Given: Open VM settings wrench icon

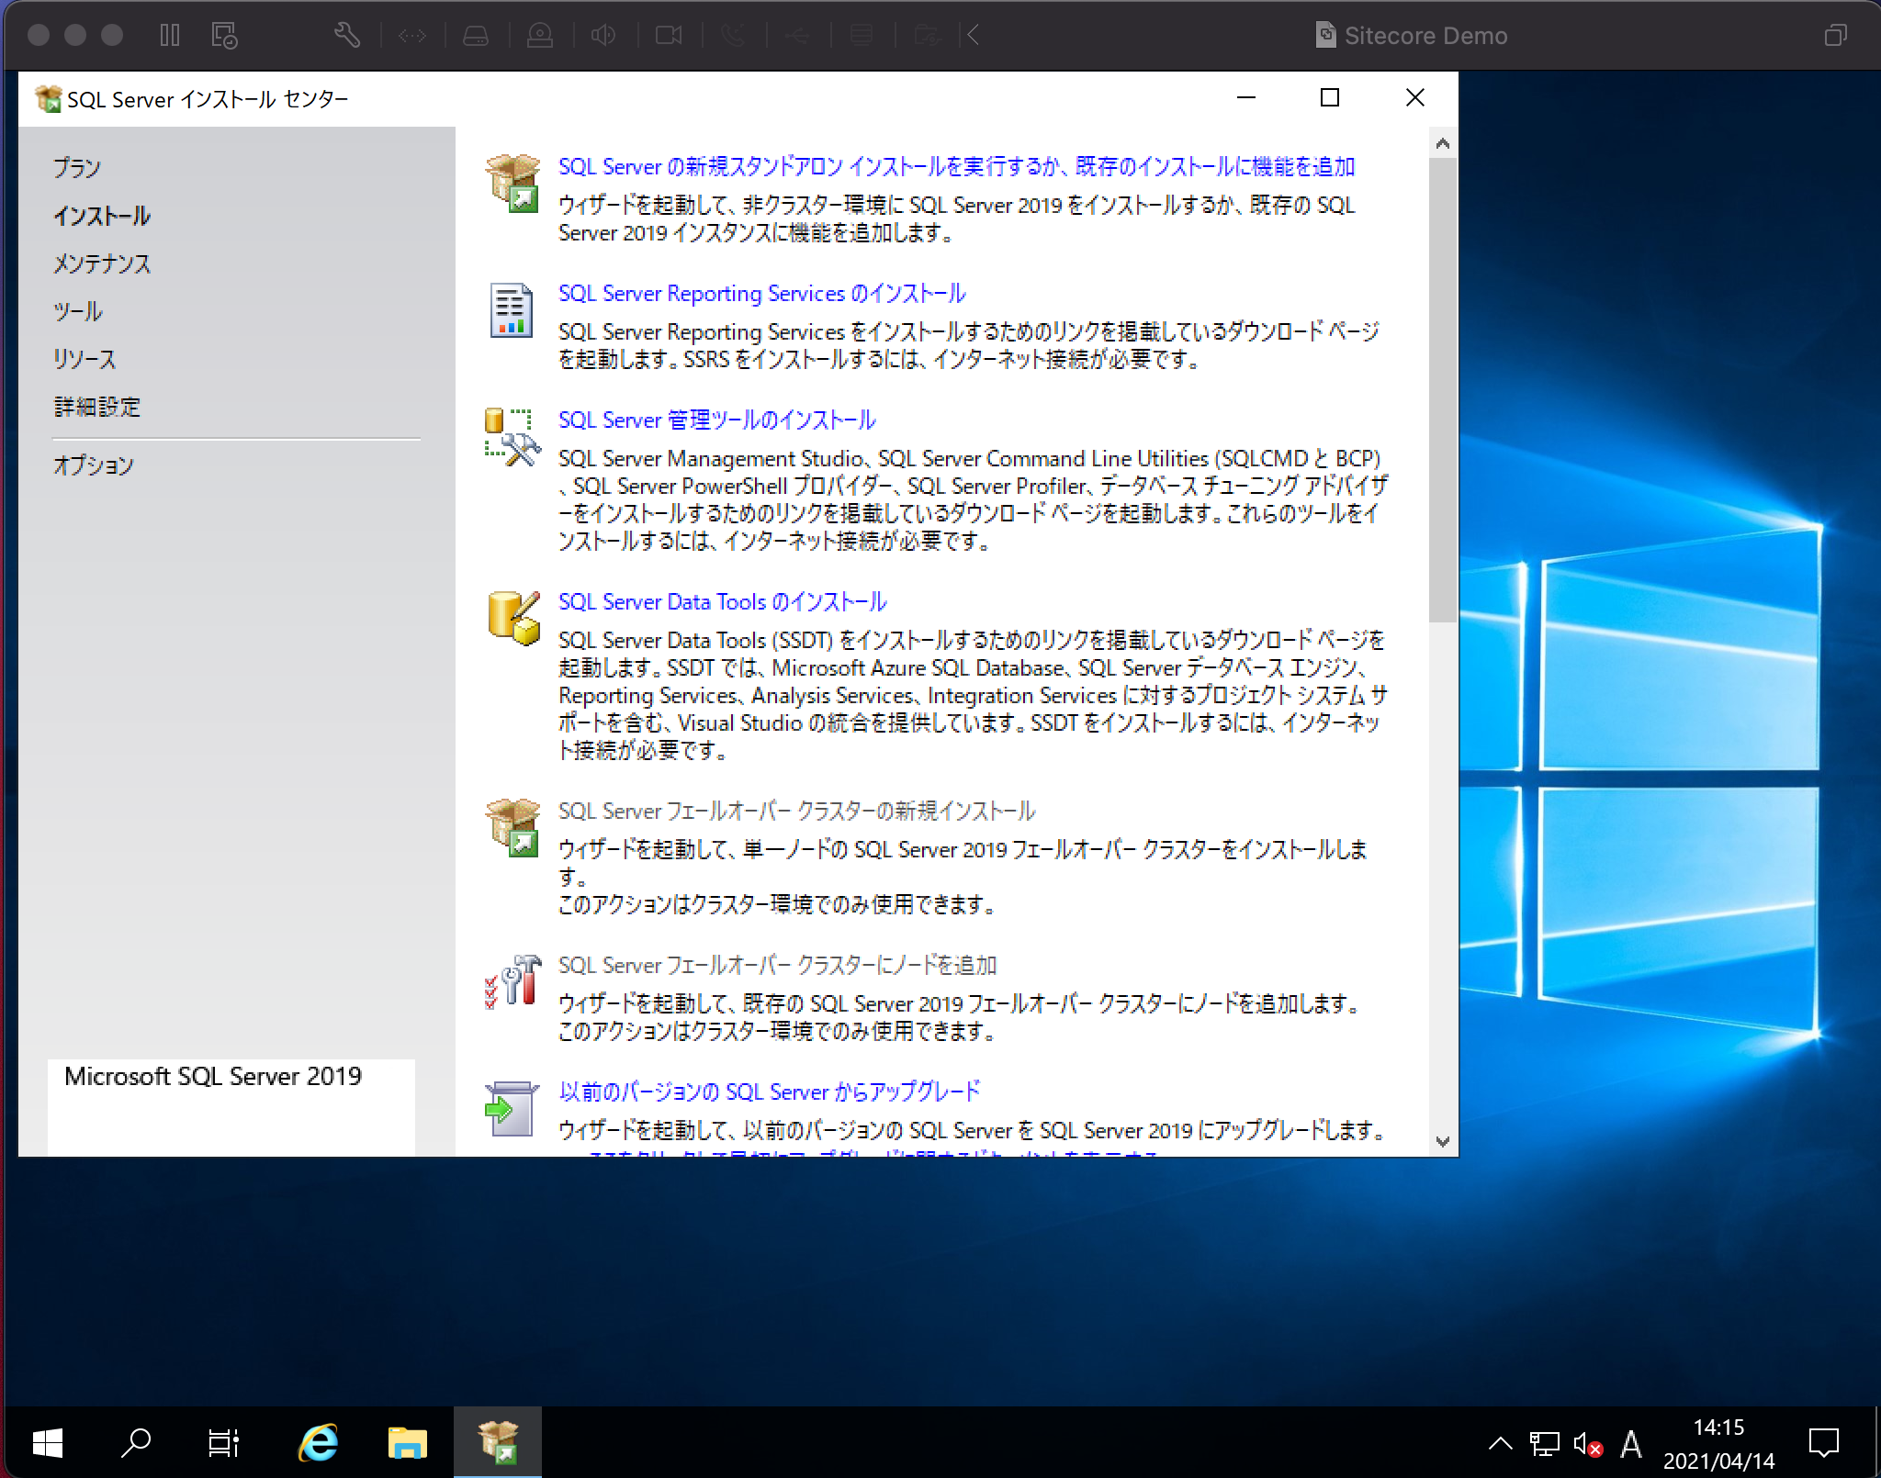Looking at the screenshot, I should (x=346, y=36).
